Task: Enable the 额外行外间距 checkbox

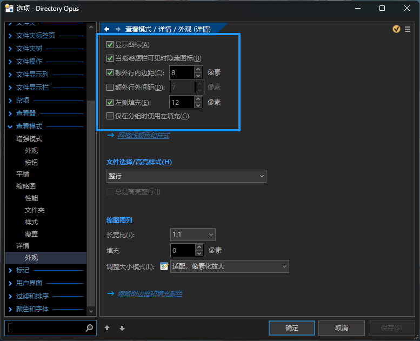Action: tap(110, 87)
